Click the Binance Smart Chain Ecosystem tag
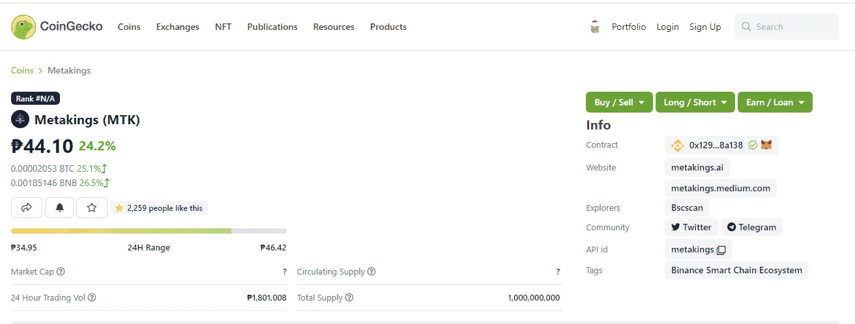 [x=736, y=270]
